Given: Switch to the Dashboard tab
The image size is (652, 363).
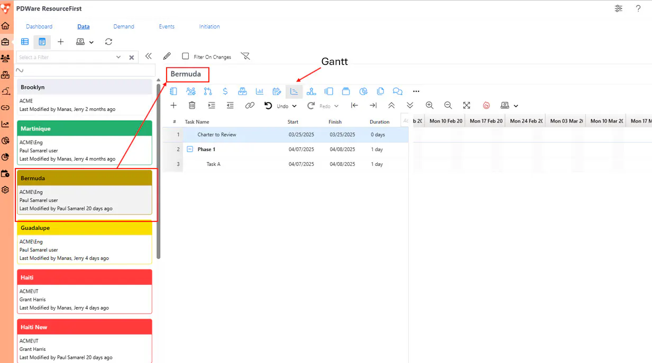Looking at the screenshot, I should 39,26.
